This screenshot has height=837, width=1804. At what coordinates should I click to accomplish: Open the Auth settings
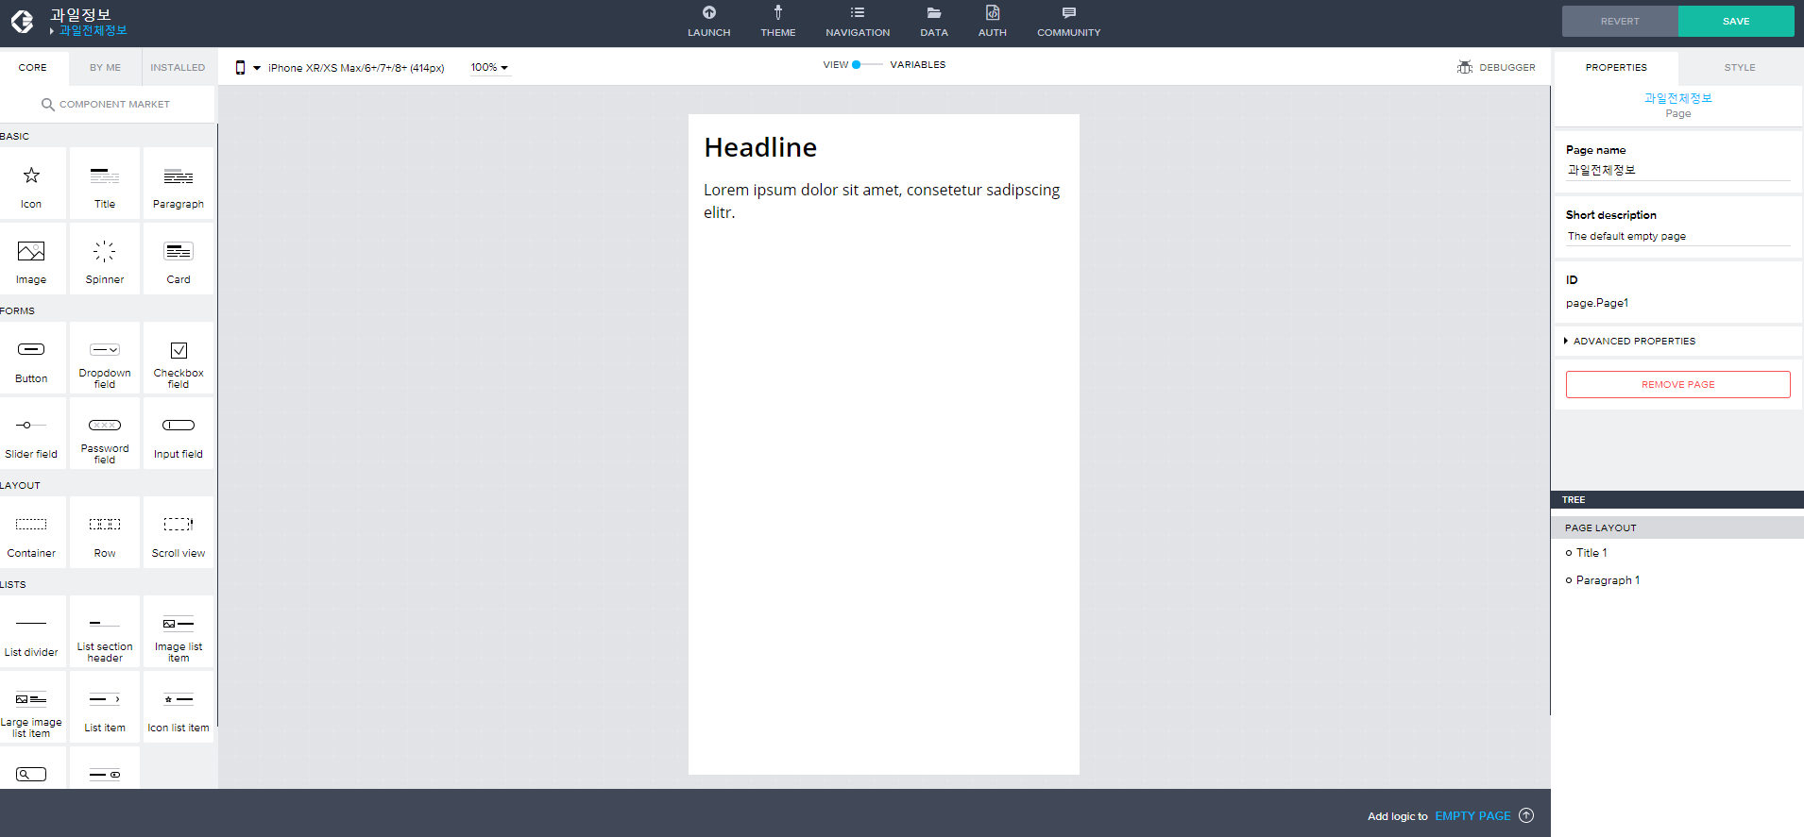(993, 22)
